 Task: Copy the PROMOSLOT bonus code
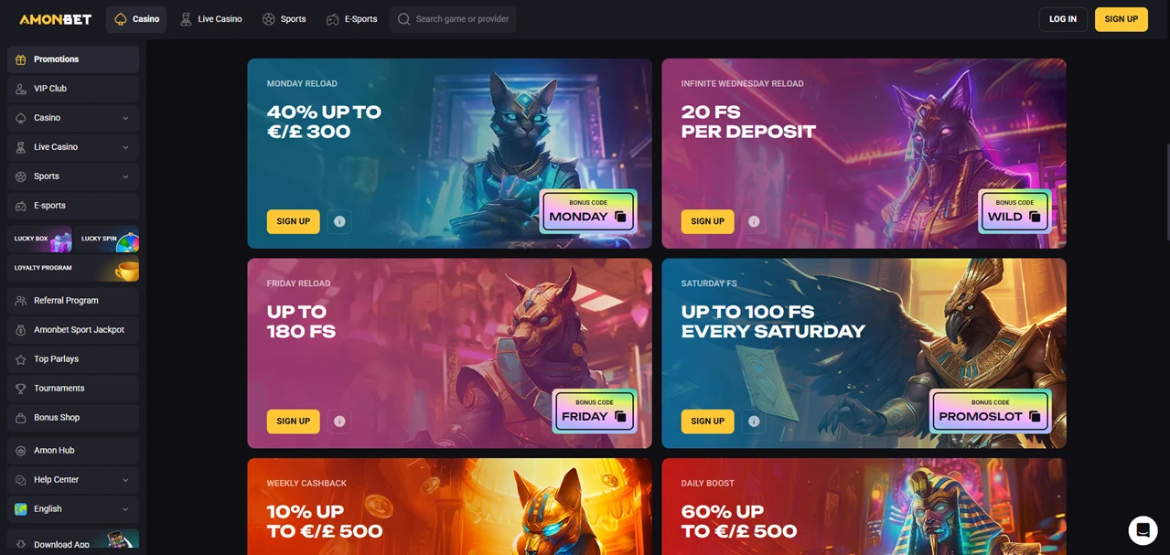(x=1035, y=416)
